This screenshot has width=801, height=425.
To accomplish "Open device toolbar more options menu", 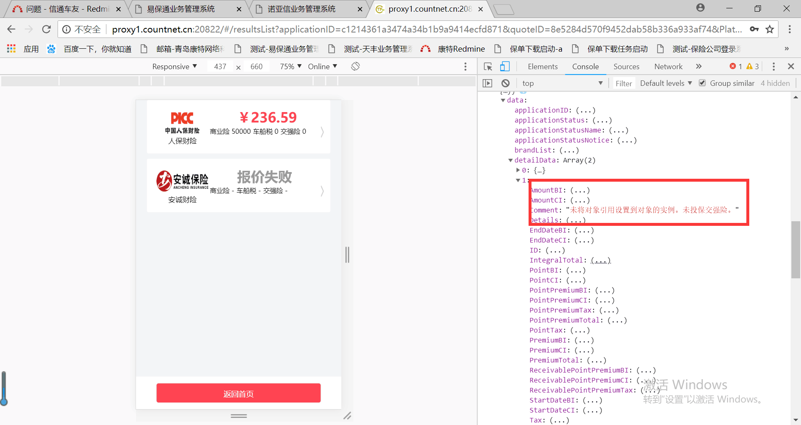I will (x=466, y=67).
